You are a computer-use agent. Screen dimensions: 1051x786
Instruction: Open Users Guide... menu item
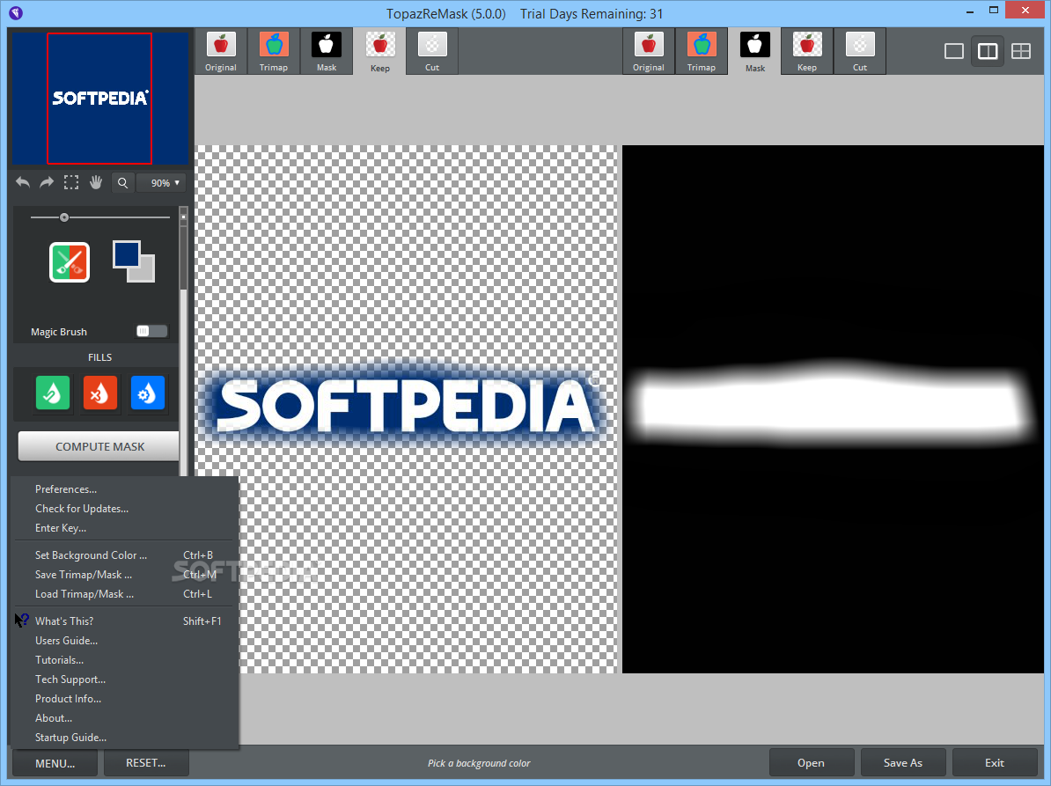click(125, 641)
